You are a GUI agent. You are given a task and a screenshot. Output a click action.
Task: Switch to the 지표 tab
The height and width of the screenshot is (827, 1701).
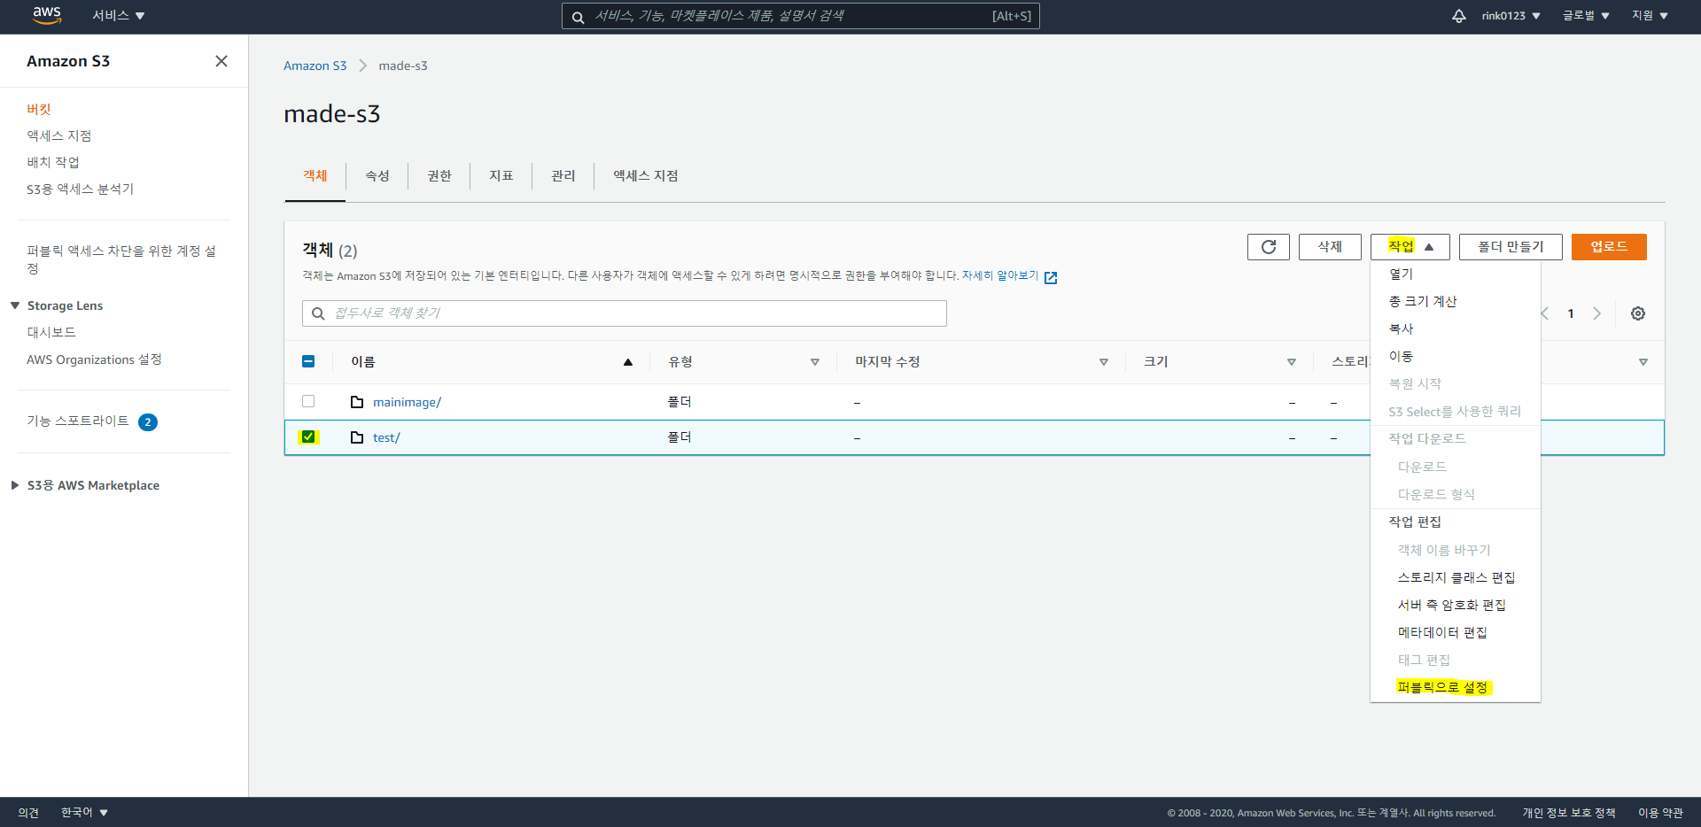[x=501, y=175]
